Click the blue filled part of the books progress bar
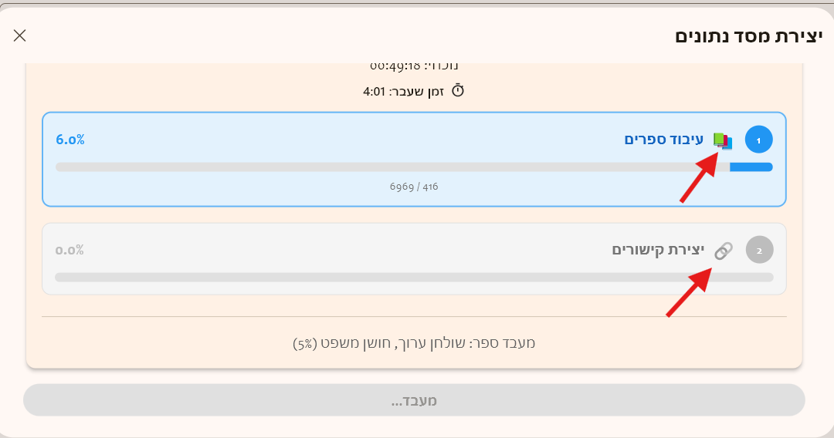The height and width of the screenshot is (438, 834). coord(751,167)
